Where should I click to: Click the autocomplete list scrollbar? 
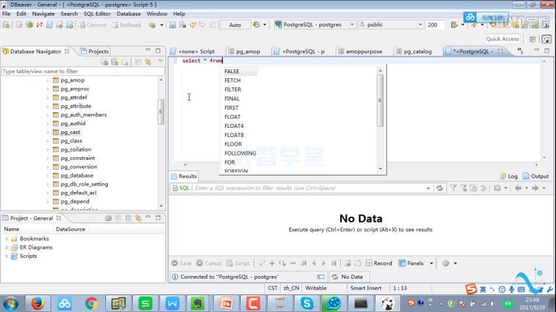[380, 101]
